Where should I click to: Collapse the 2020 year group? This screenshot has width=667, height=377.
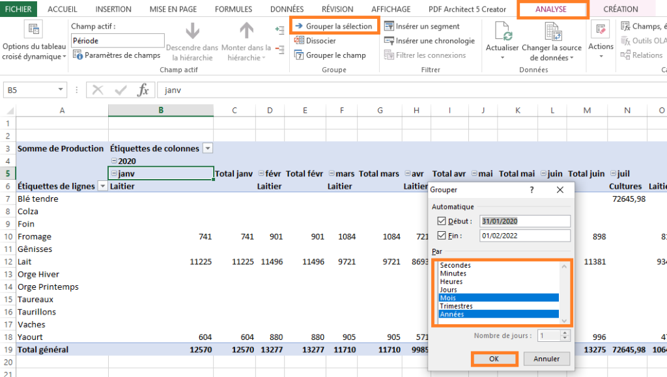pyautogui.click(x=114, y=161)
